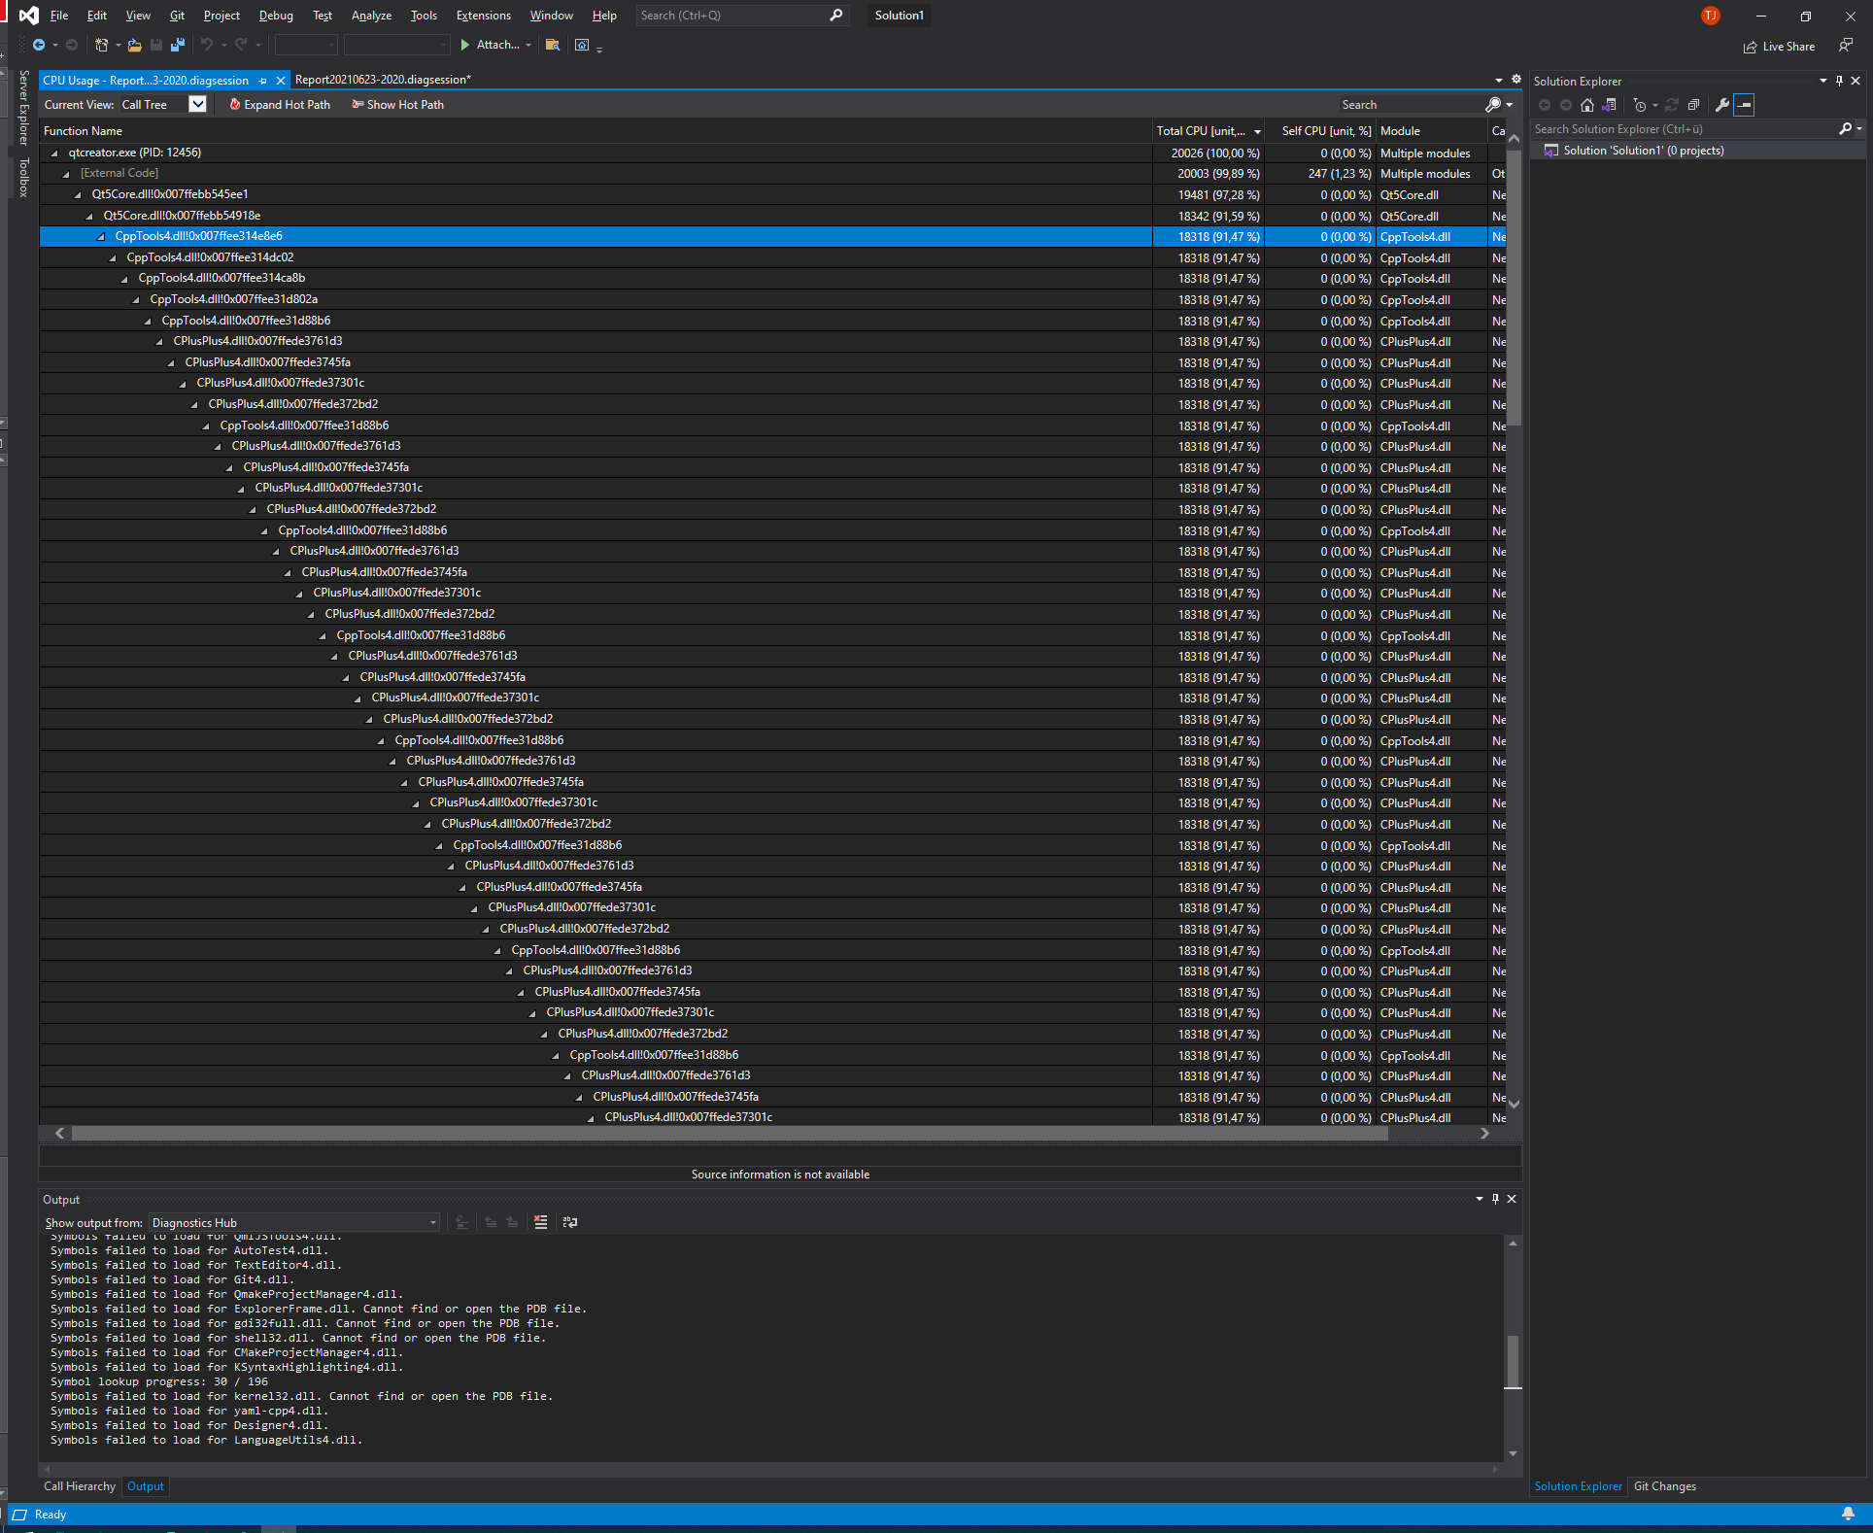1873x1533 pixels.
Task: Open Solution Explorer search options dropdown
Action: click(1859, 128)
